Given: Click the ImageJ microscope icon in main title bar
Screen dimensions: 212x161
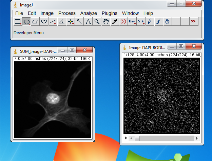Looking at the screenshot, I should 16,5.
